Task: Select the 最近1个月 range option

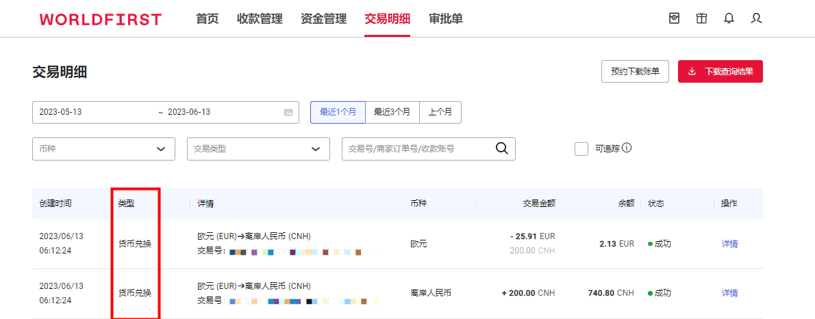Action: pos(338,112)
